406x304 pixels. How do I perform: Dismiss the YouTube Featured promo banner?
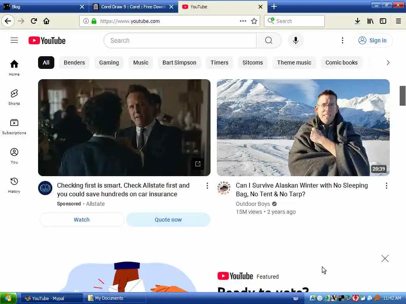[x=385, y=258]
